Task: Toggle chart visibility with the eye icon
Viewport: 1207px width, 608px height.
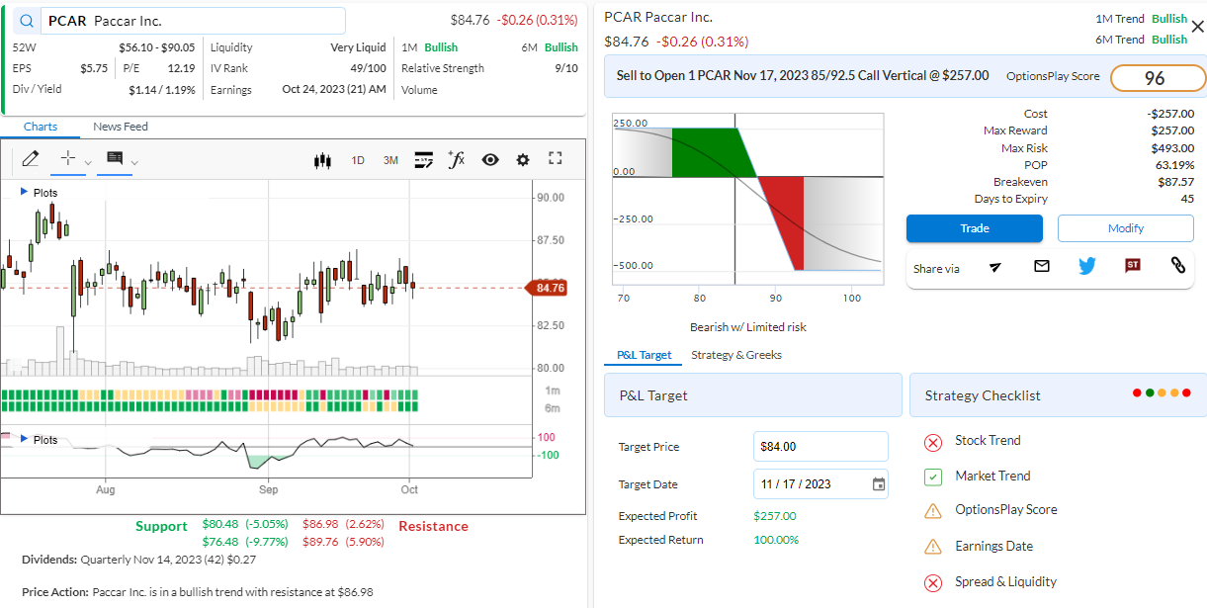Action: pos(490,160)
